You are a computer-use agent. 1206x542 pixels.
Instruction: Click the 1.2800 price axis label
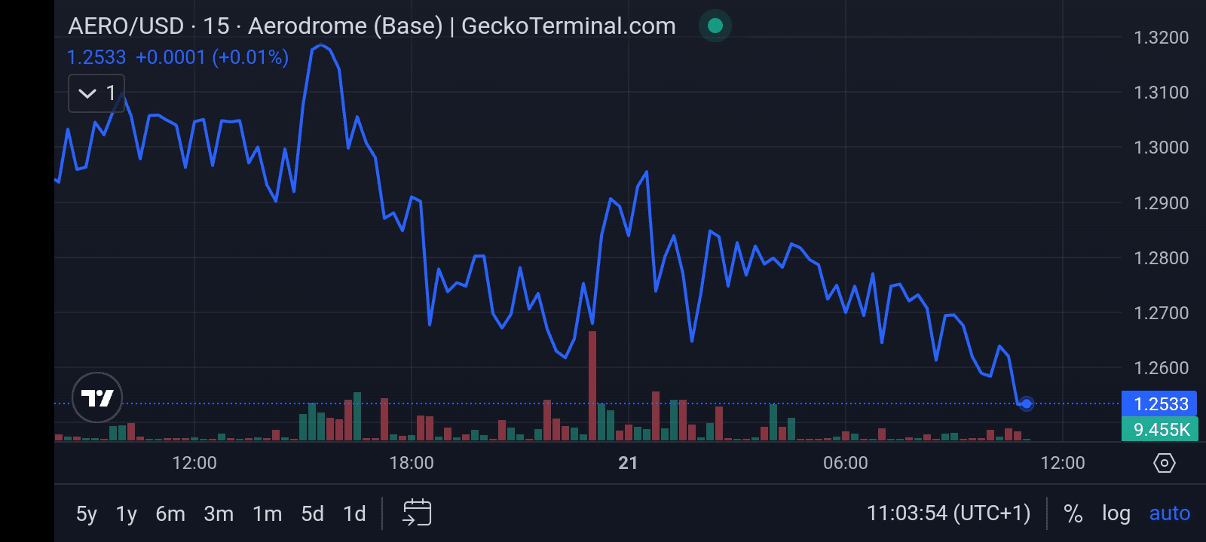pos(1162,258)
